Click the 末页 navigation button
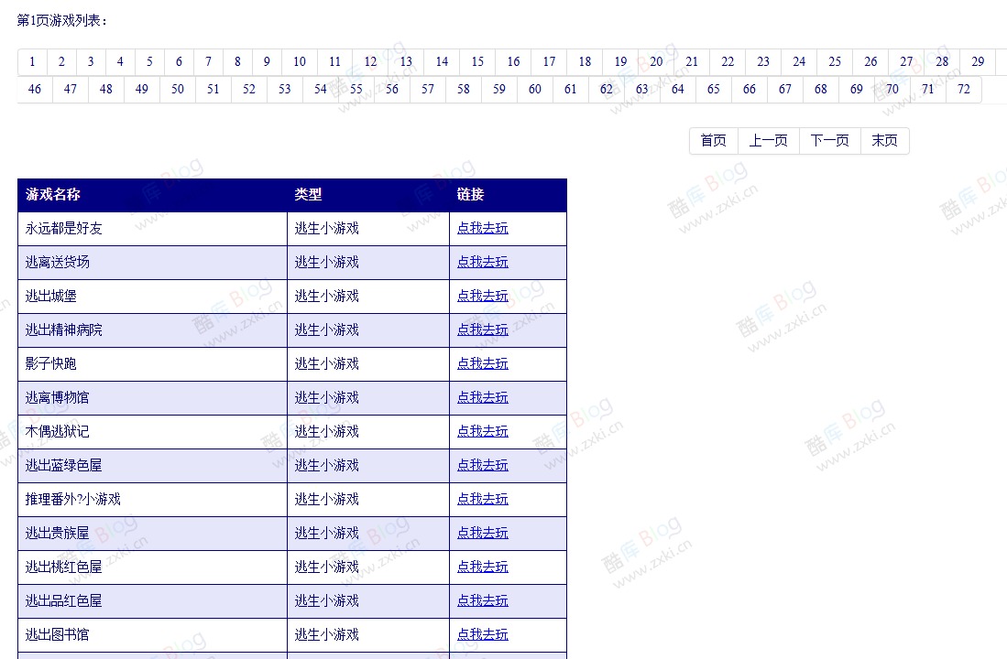This screenshot has width=1007, height=659. (x=884, y=140)
